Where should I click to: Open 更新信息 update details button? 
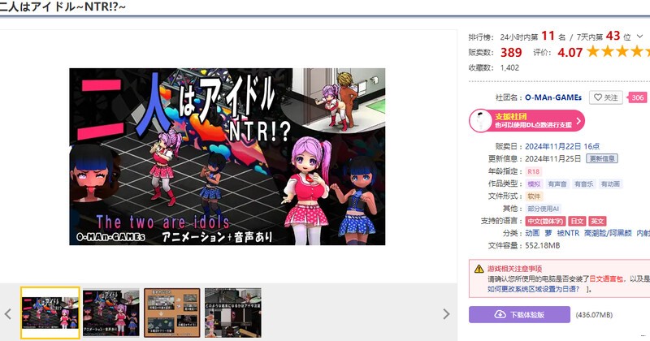[602, 158]
